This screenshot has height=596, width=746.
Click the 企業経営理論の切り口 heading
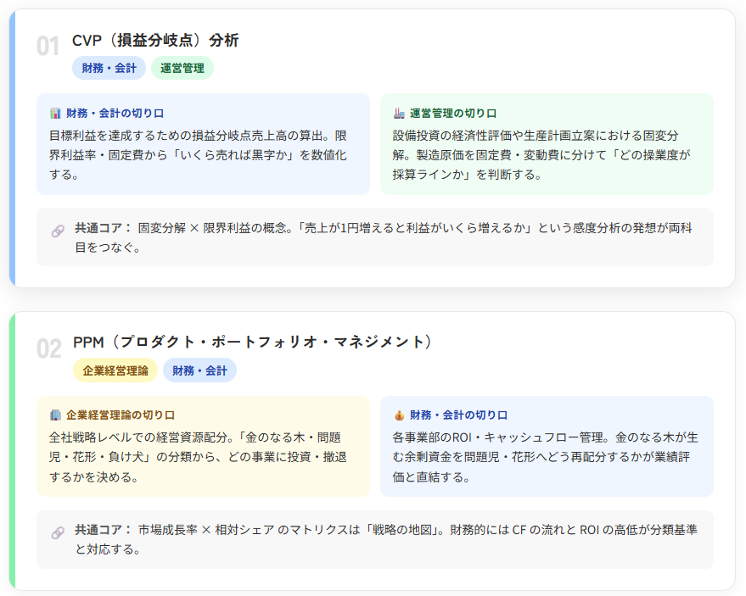[x=120, y=415]
